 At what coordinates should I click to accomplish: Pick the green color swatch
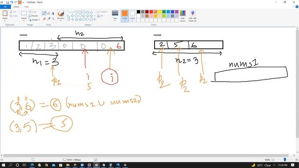[164, 12]
